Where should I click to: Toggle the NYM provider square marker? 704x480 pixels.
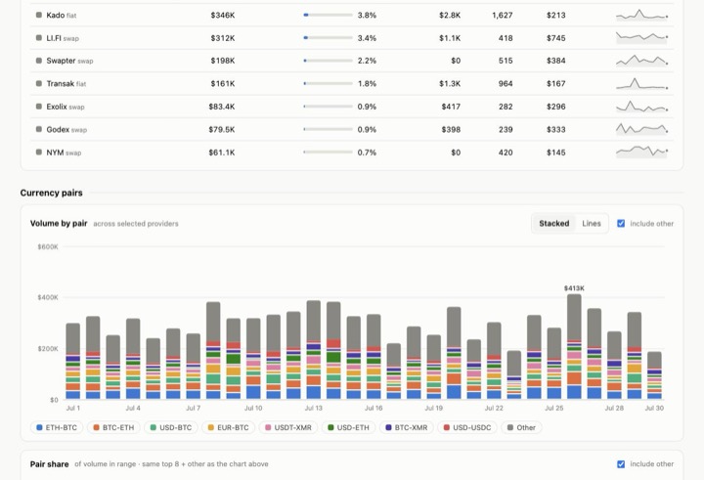click(39, 153)
